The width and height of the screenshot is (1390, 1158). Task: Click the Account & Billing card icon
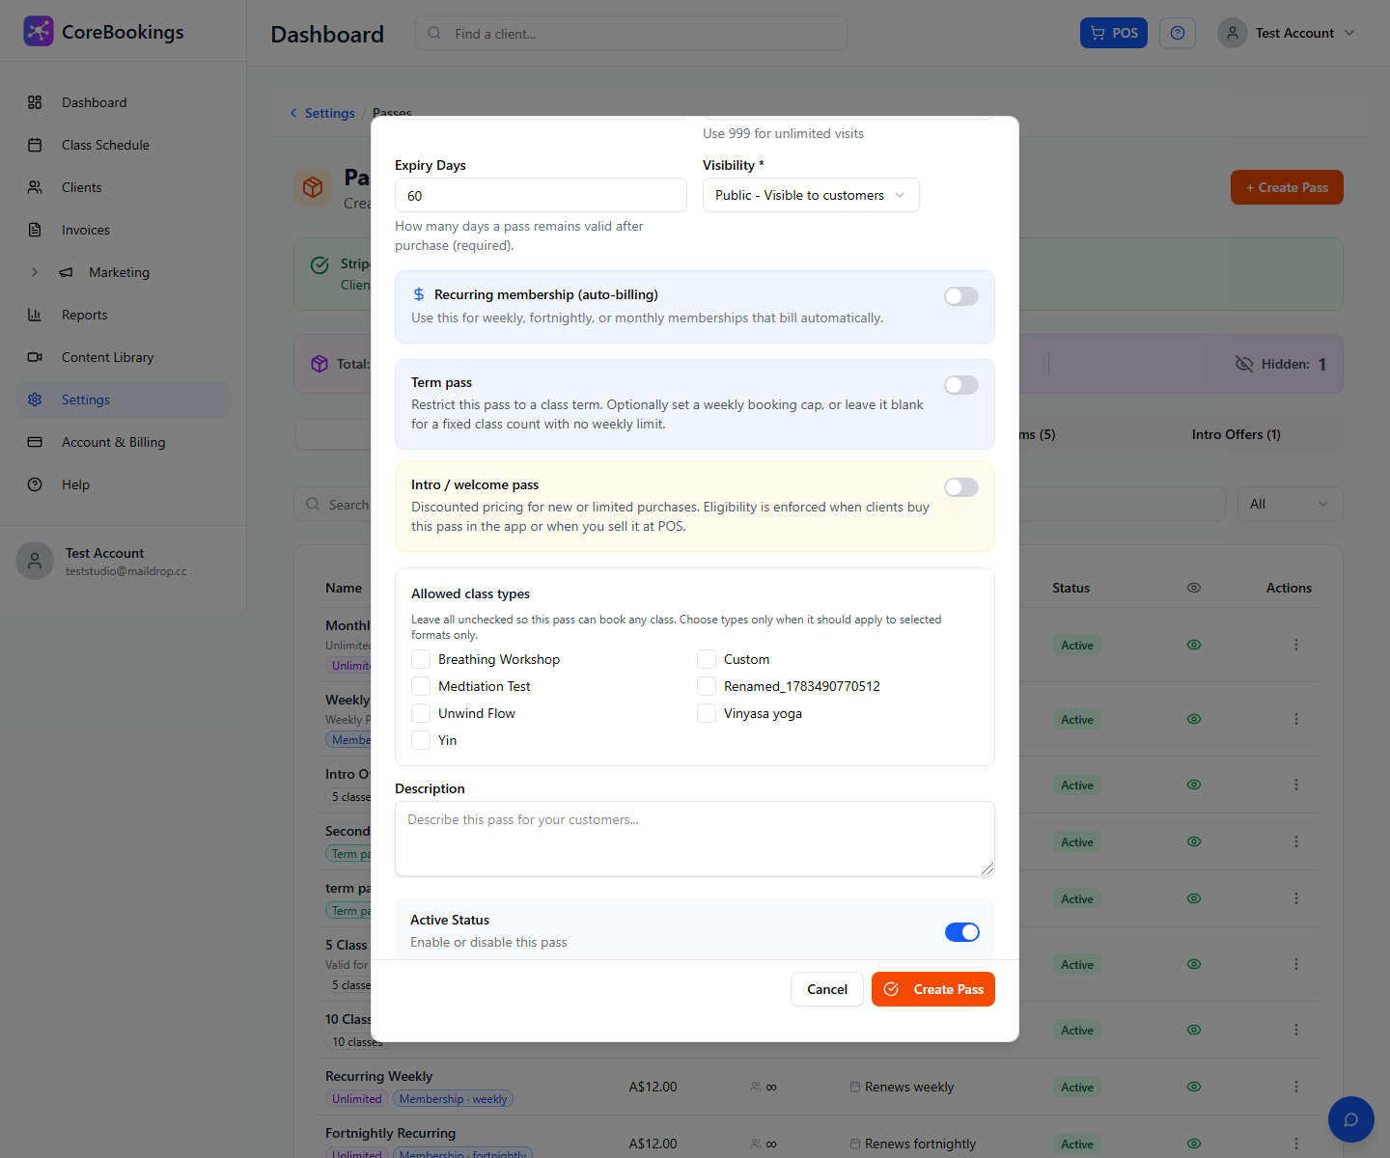pos(35,442)
